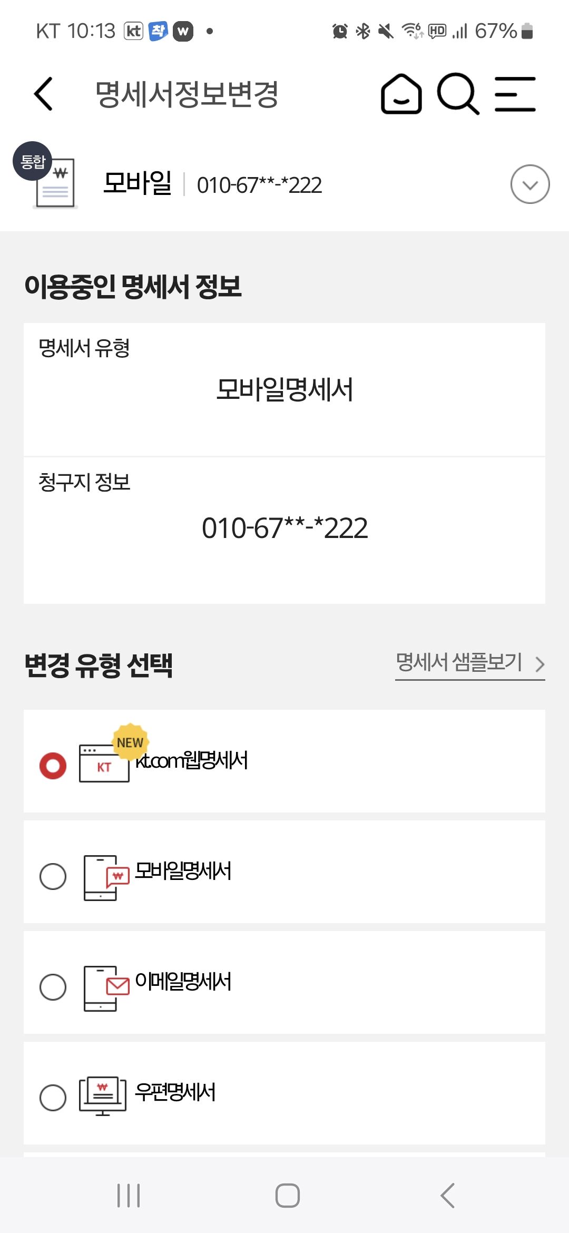Expand the mobile line selector chevron
This screenshot has height=1233, width=569.
(530, 184)
